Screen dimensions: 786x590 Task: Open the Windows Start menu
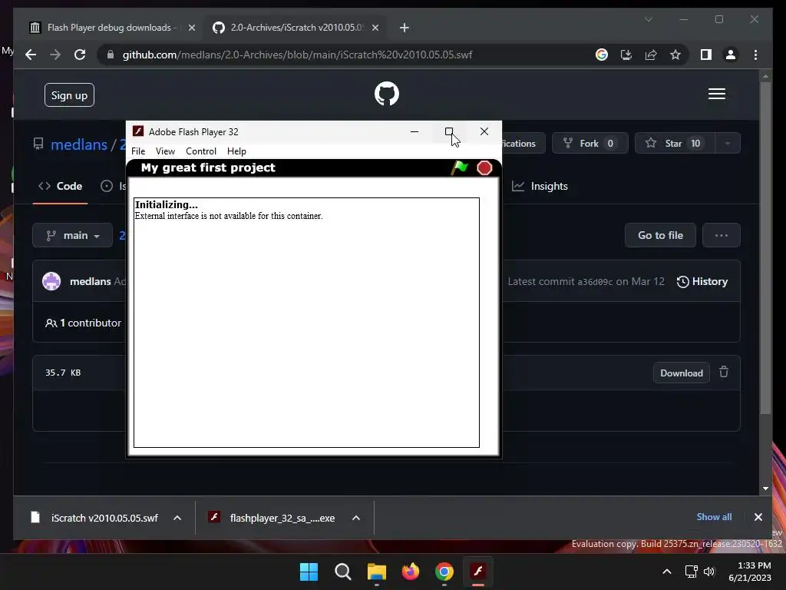[x=309, y=572]
